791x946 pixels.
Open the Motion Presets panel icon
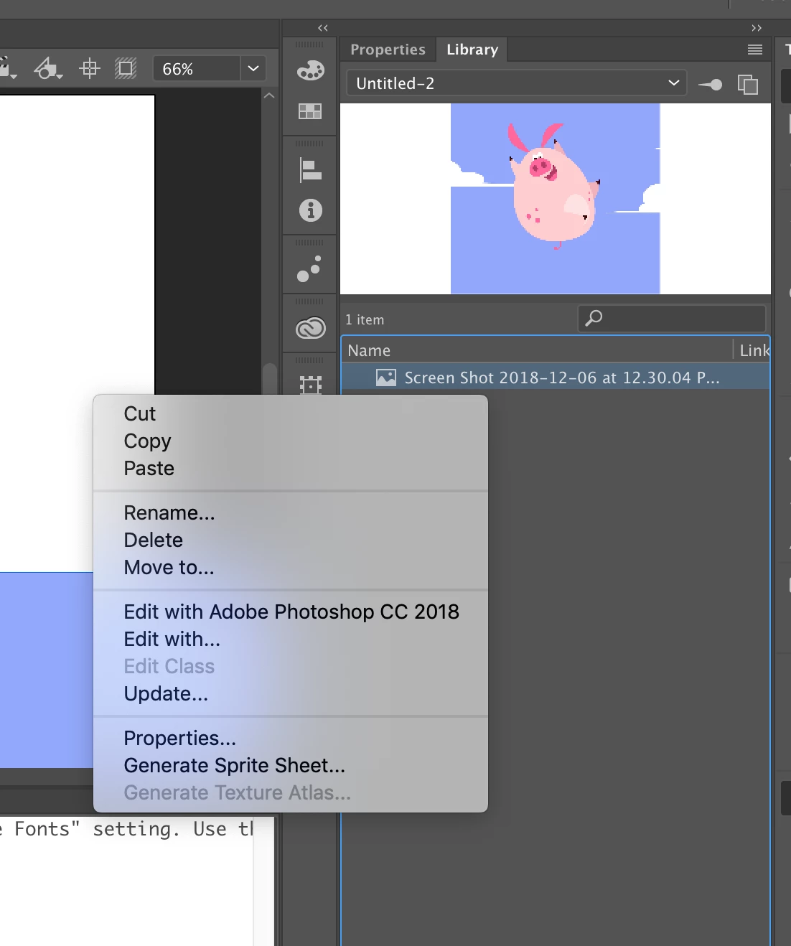[x=309, y=269]
